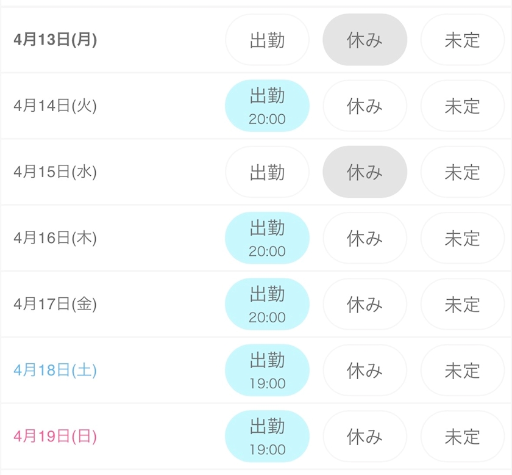Click 出勤 20:00 on 4月16日(木)

tap(267, 238)
